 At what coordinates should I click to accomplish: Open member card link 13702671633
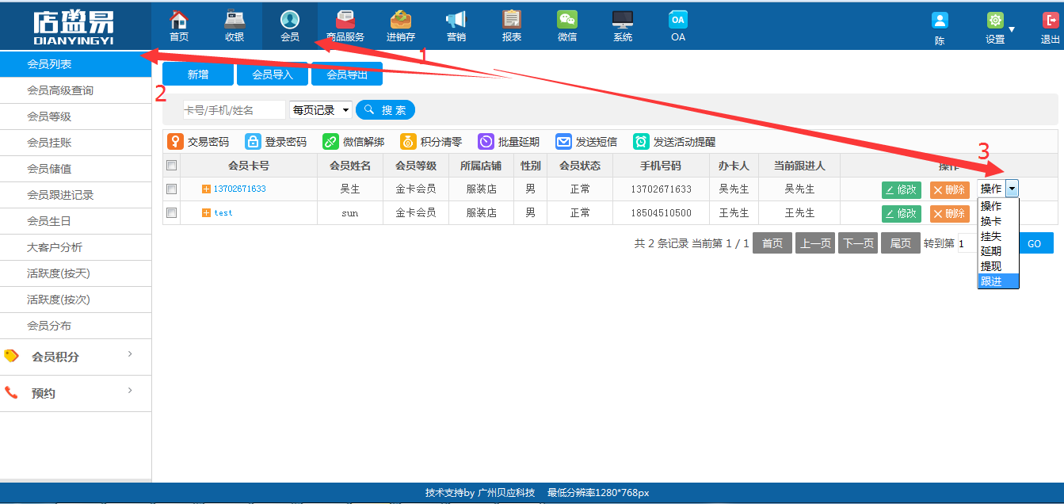pos(239,189)
